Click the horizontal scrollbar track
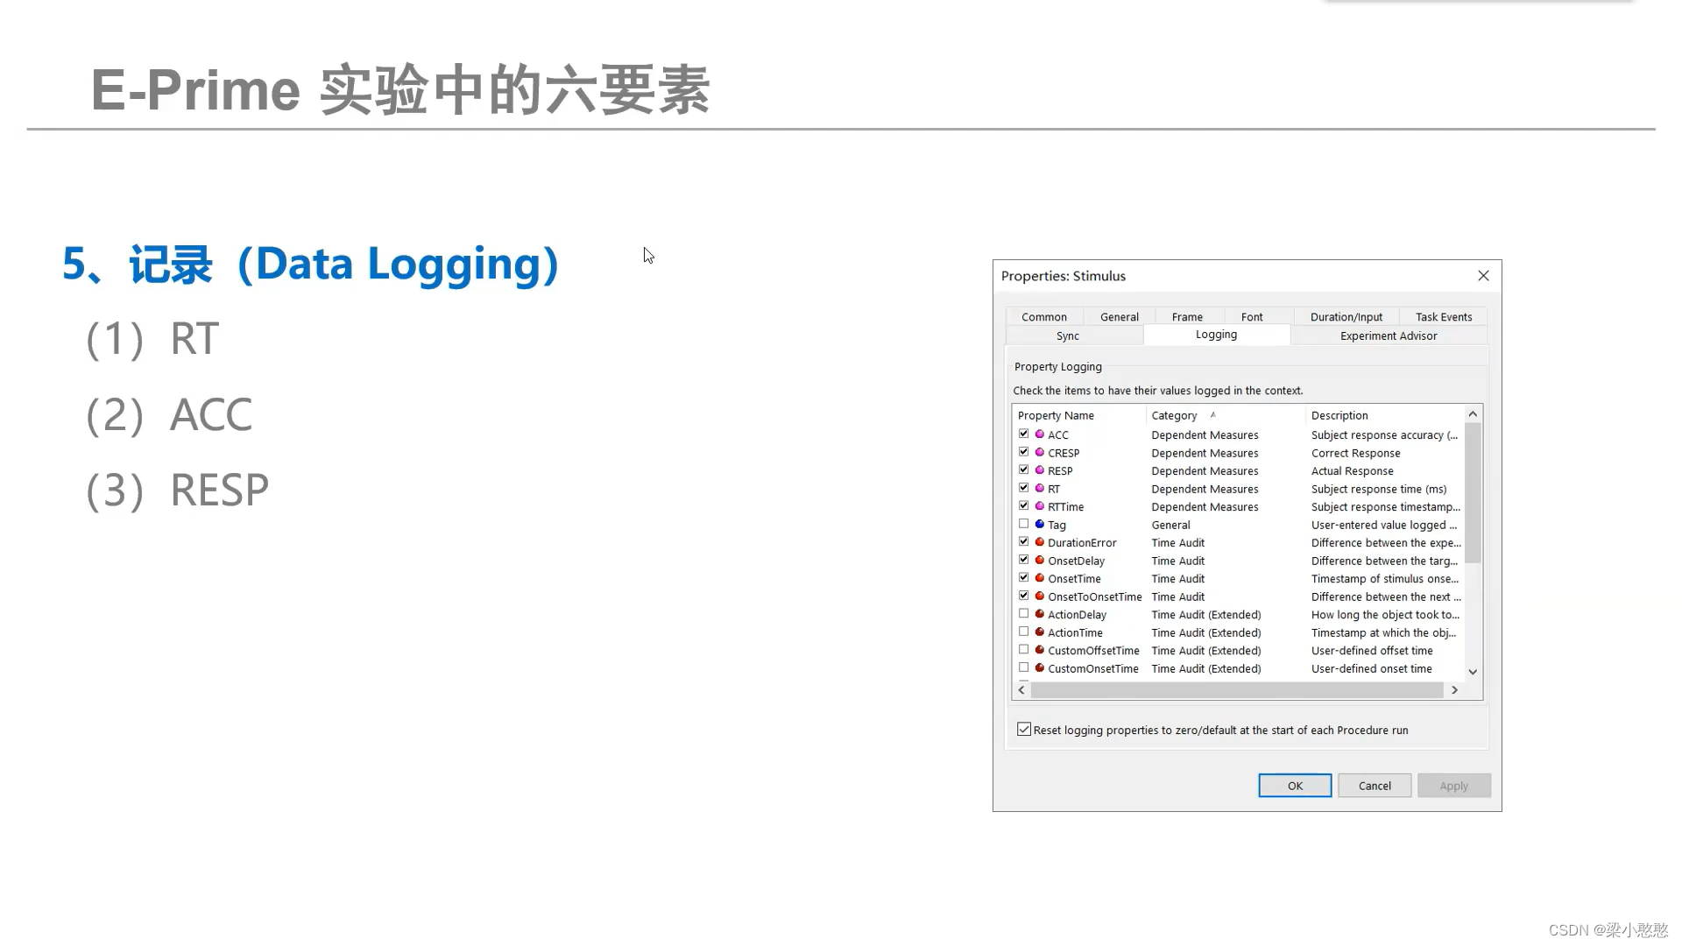This screenshot has height=946, width=1682. click(x=1236, y=690)
